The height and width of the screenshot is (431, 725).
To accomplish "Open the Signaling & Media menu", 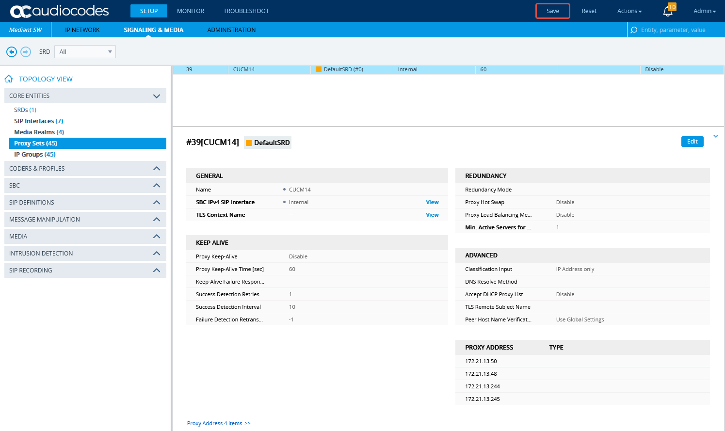I will click(x=154, y=30).
